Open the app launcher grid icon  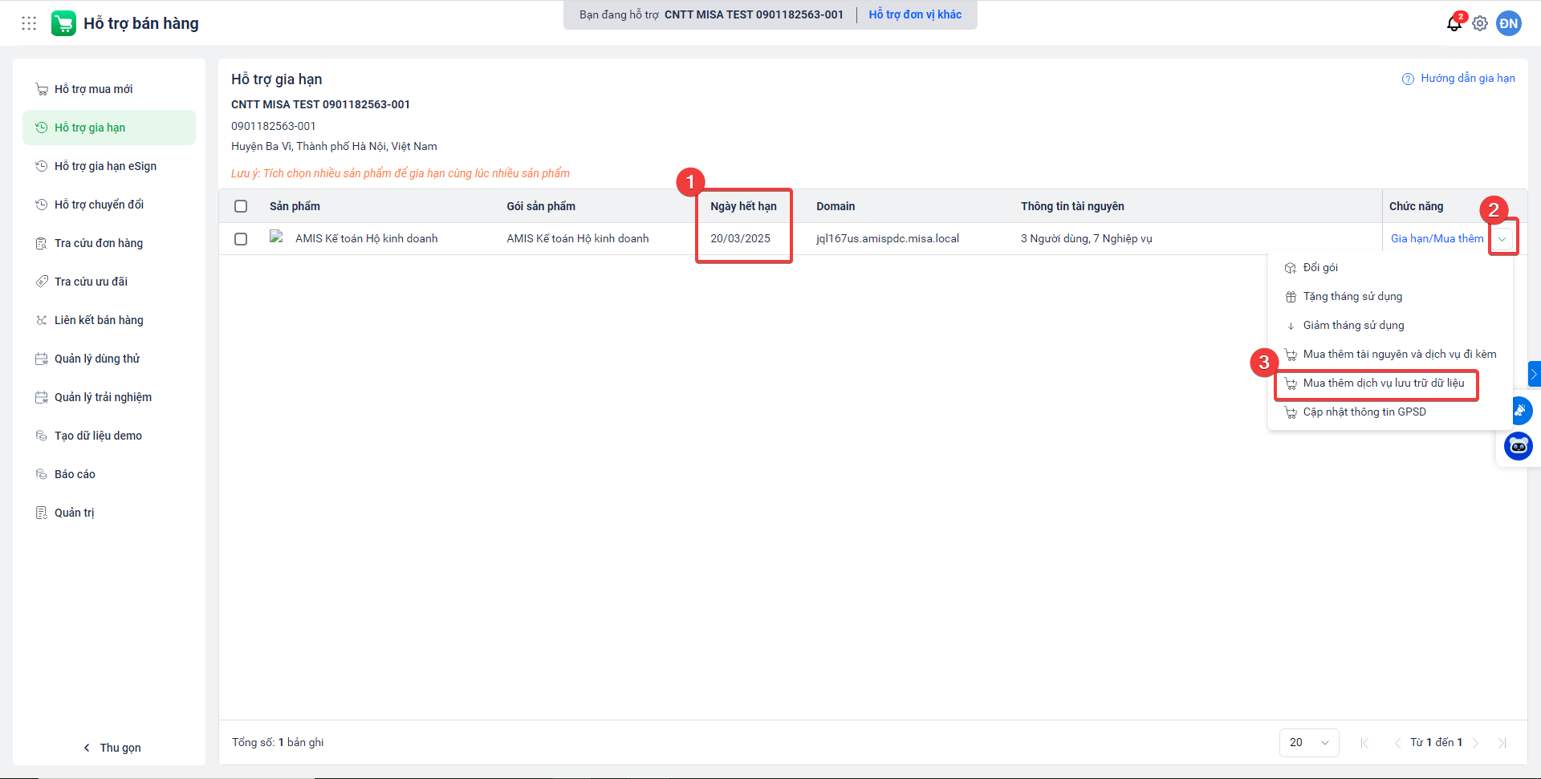[x=29, y=23]
